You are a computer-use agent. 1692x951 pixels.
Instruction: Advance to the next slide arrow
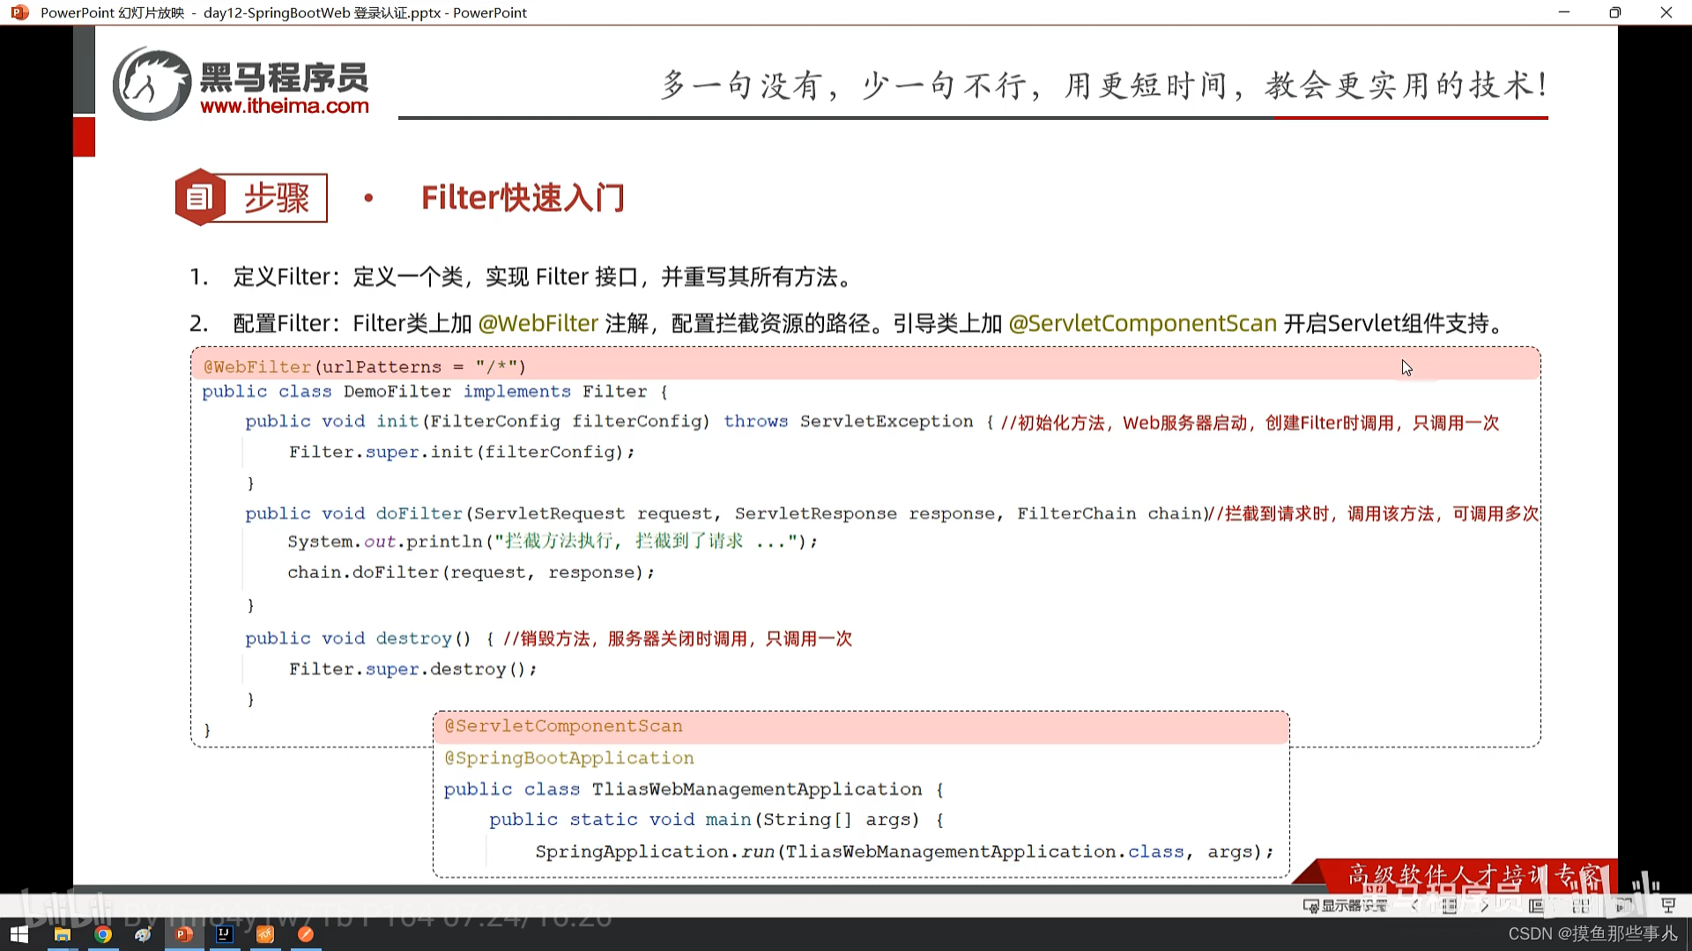(1485, 905)
